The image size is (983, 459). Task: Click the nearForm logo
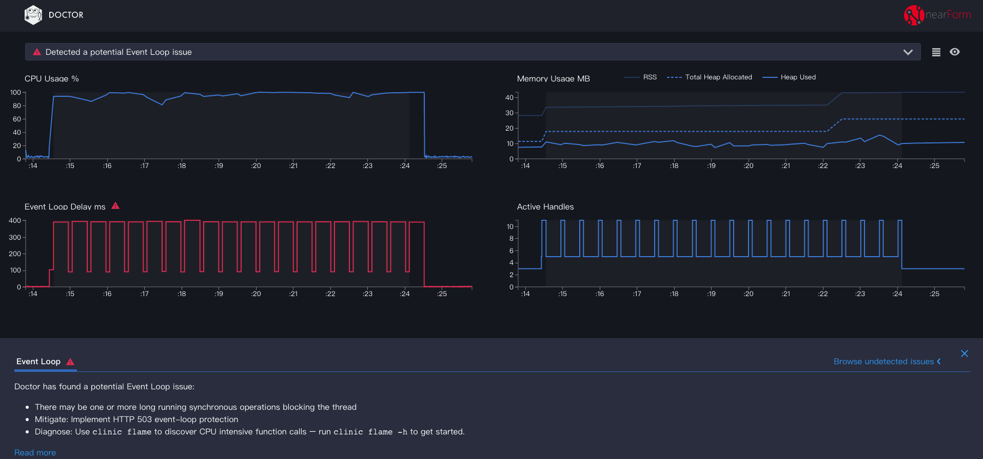coord(937,15)
